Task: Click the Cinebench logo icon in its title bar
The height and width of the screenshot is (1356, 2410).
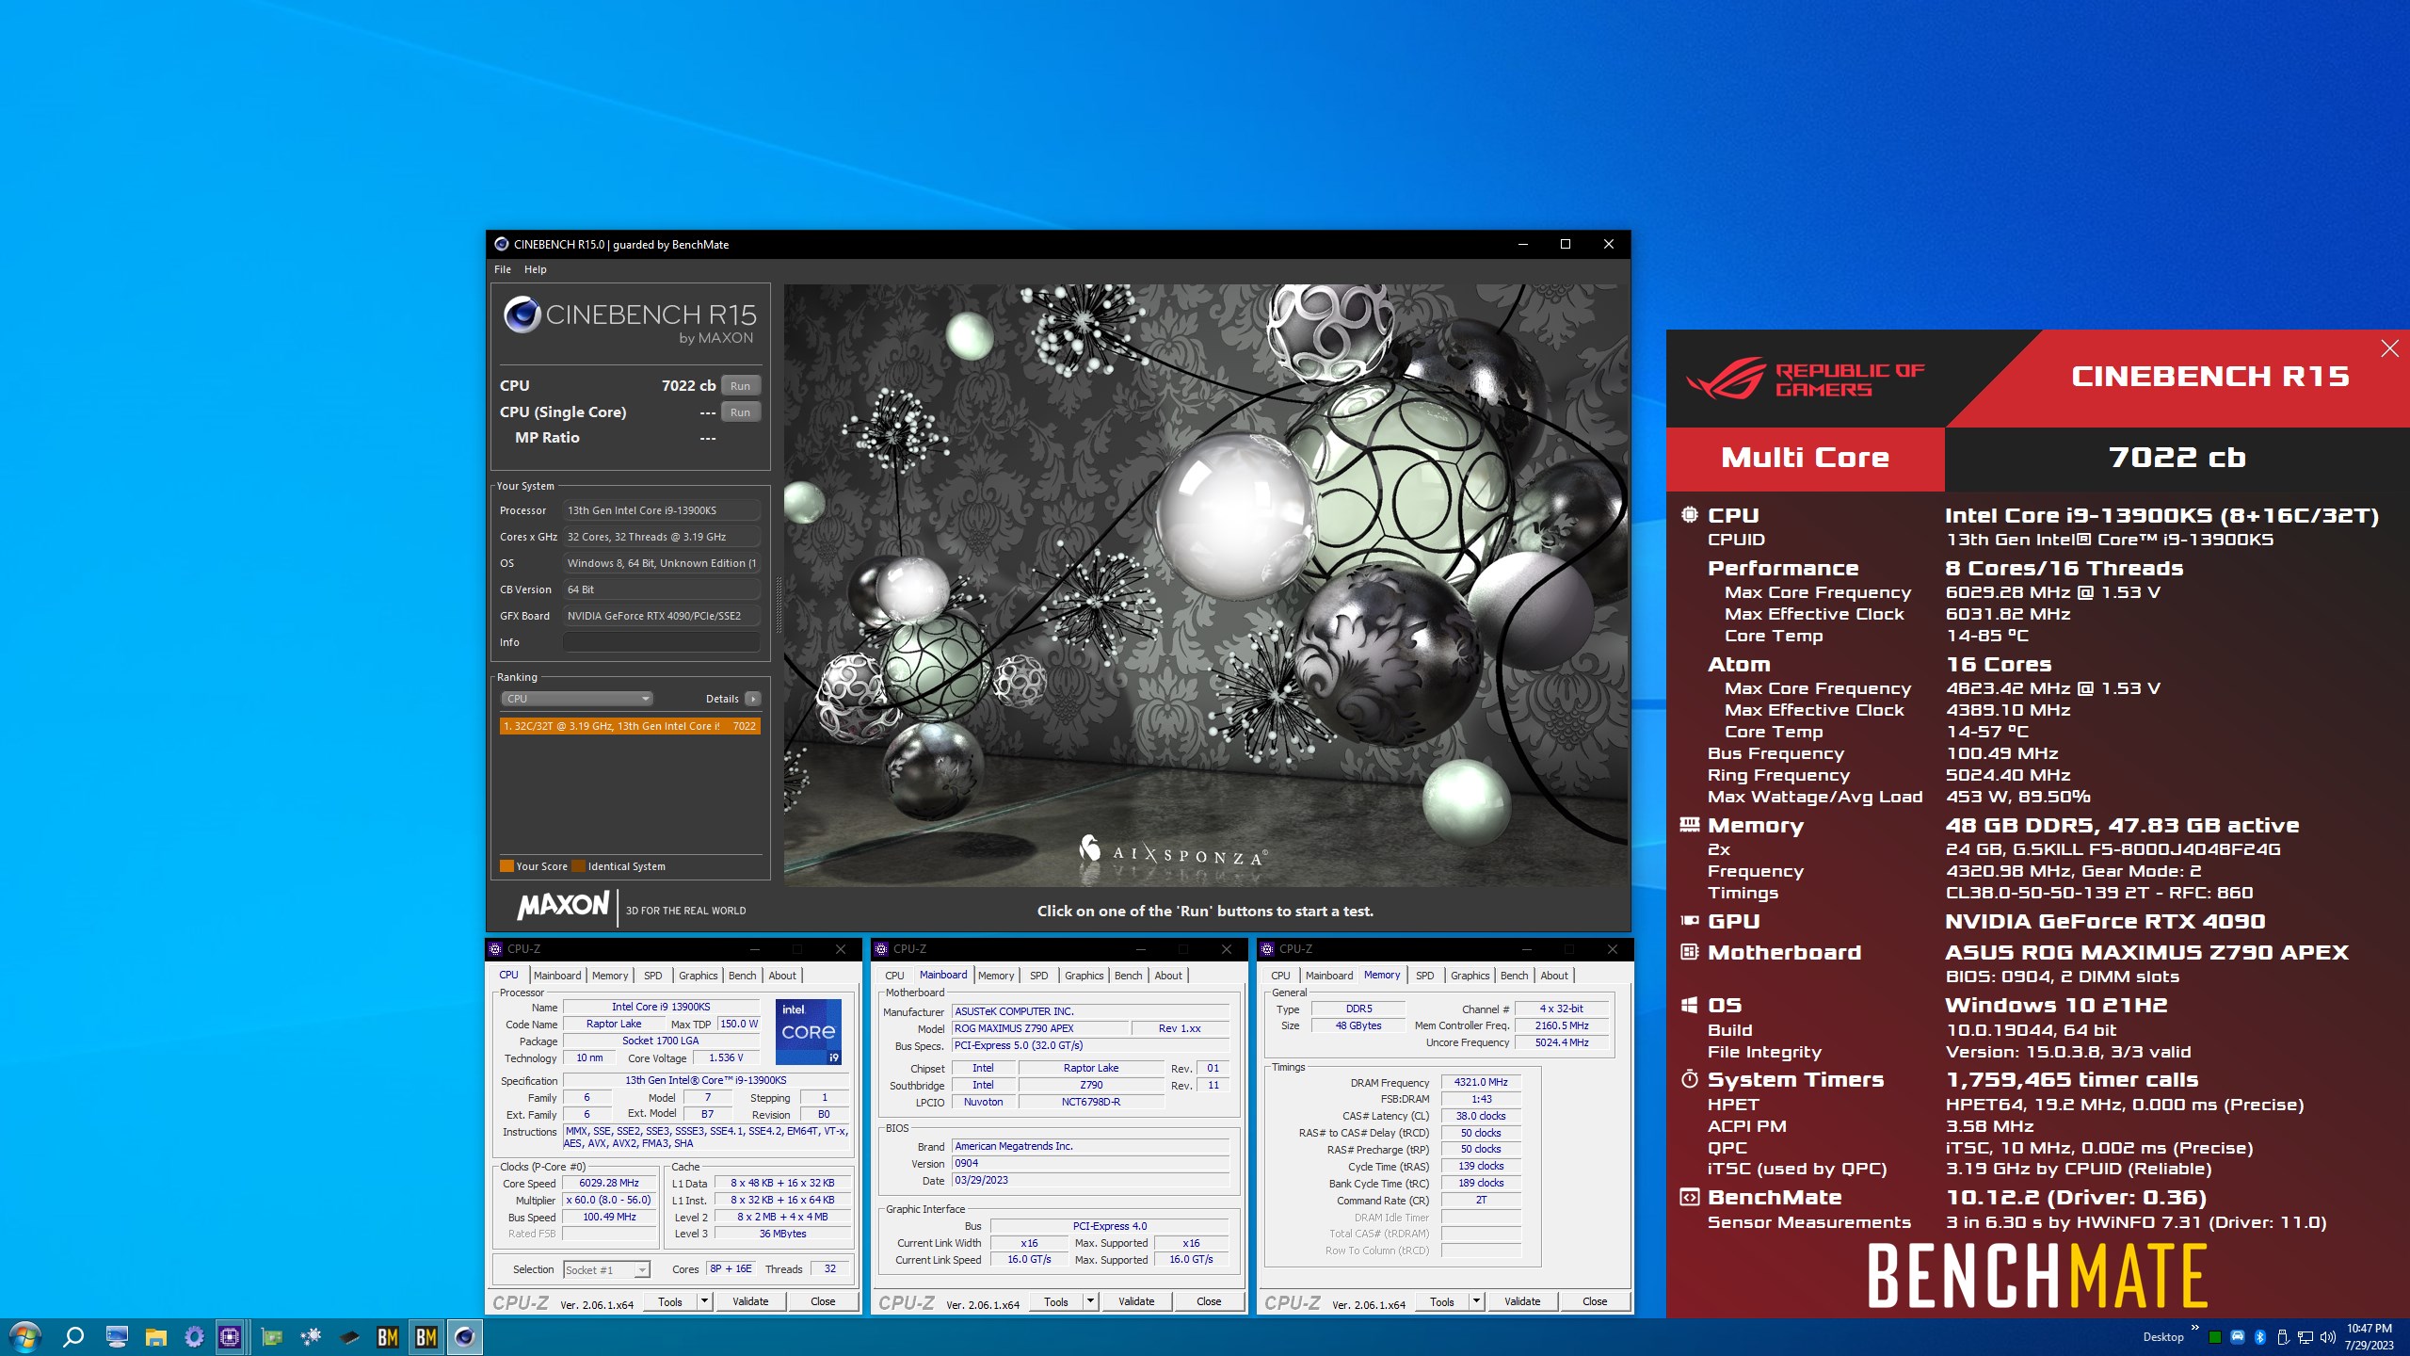Action: [501, 244]
